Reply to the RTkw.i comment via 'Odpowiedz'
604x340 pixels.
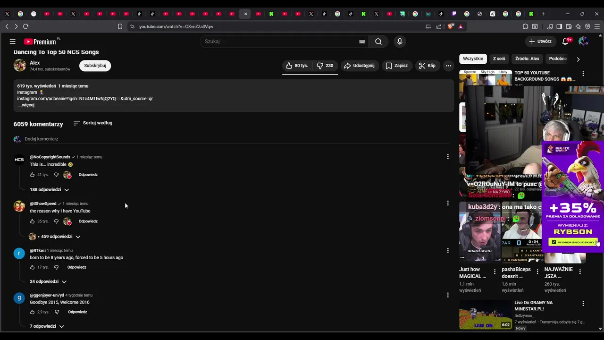pyautogui.click(x=77, y=267)
